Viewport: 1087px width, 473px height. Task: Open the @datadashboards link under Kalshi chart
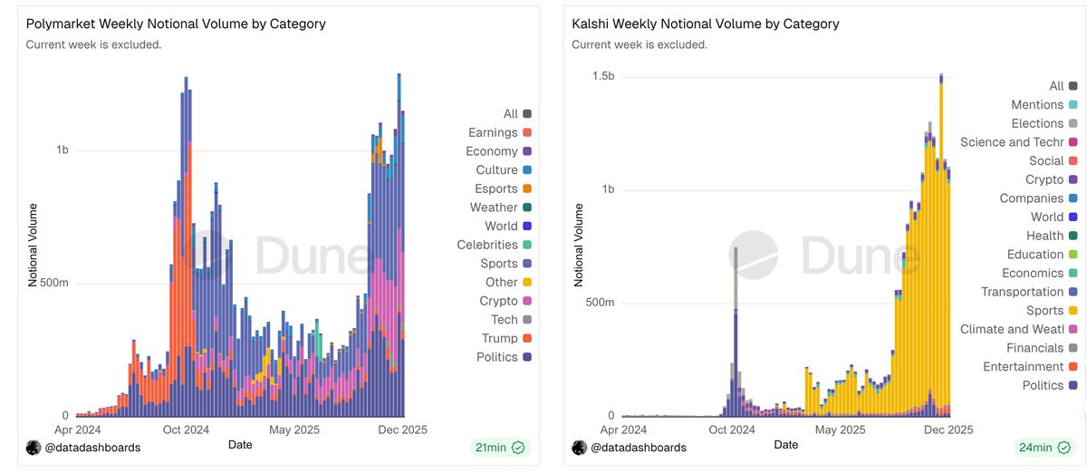[640, 447]
